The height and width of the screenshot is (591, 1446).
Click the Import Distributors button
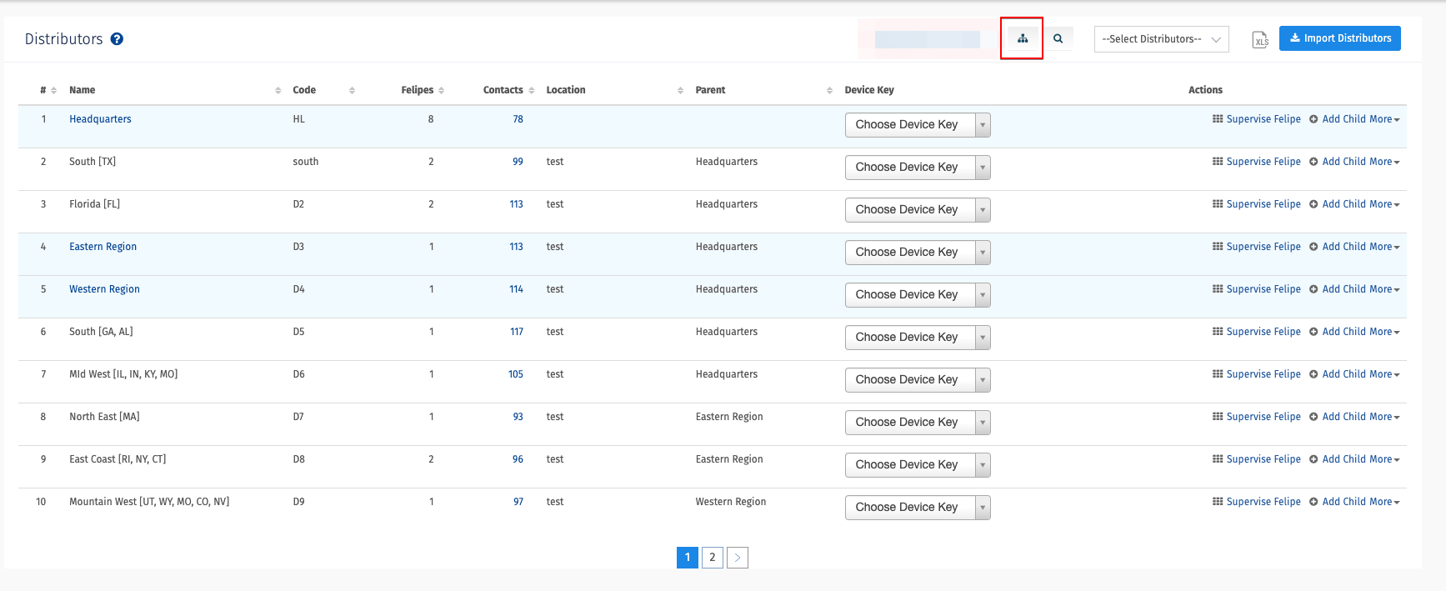pos(1339,38)
